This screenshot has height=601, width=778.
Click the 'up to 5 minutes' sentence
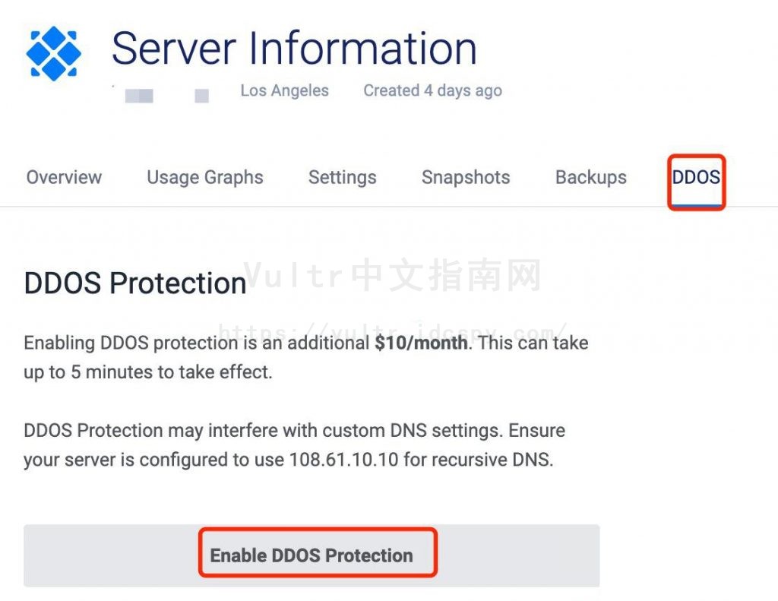point(147,373)
